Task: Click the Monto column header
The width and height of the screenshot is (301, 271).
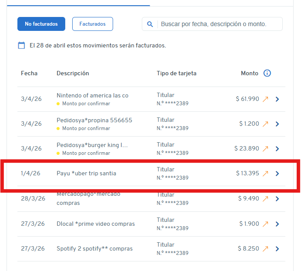Action: click(x=249, y=74)
